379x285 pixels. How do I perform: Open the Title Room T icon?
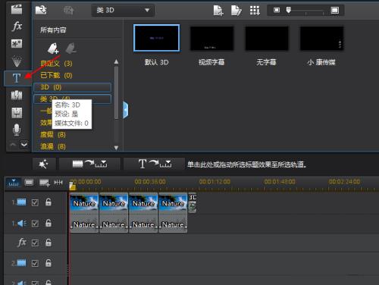click(17, 78)
